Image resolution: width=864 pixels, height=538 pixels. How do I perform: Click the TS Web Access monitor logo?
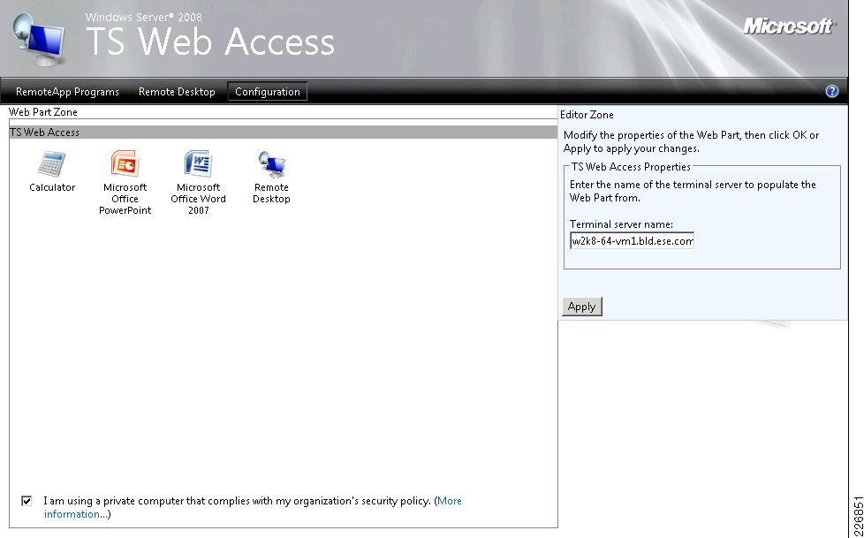(x=40, y=39)
